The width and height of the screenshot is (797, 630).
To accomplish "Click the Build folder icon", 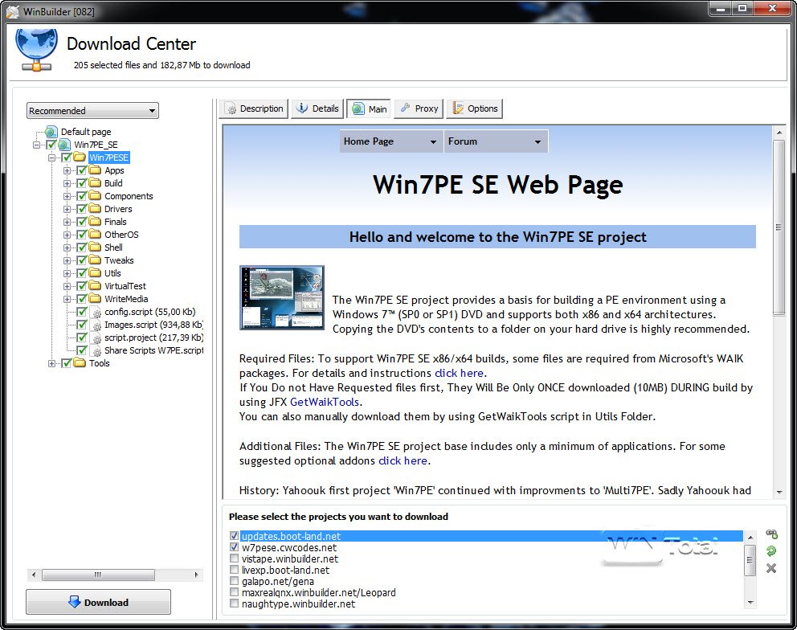I will pos(95,182).
